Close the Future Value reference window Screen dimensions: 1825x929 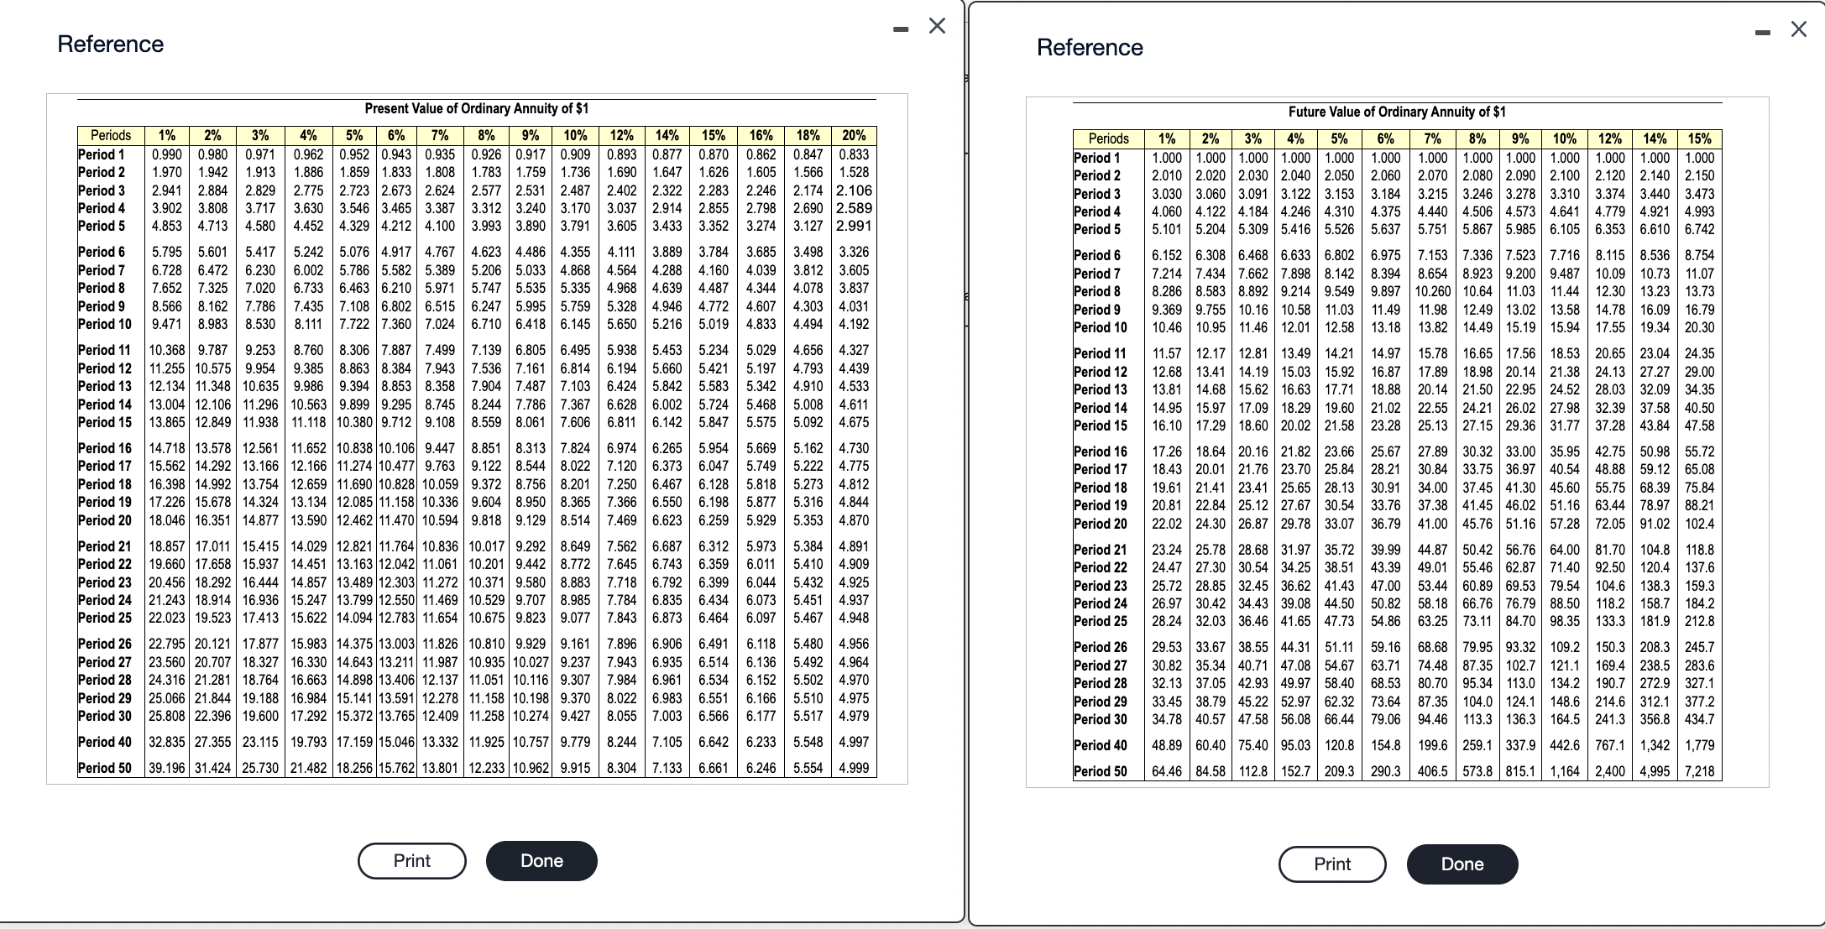tap(1798, 29)
